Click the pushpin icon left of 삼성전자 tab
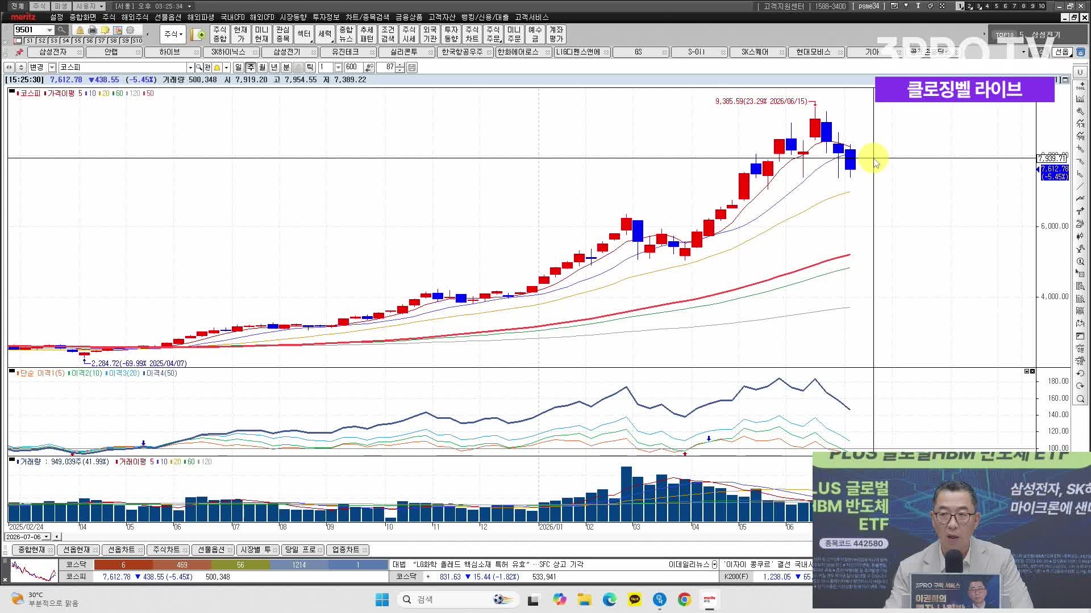 pos(19,52)
